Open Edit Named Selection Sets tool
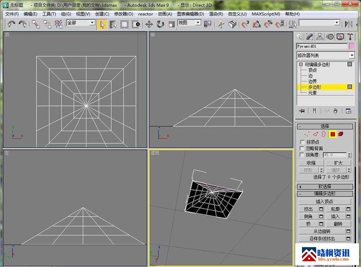The image size is (361, 267). point(293,24)
